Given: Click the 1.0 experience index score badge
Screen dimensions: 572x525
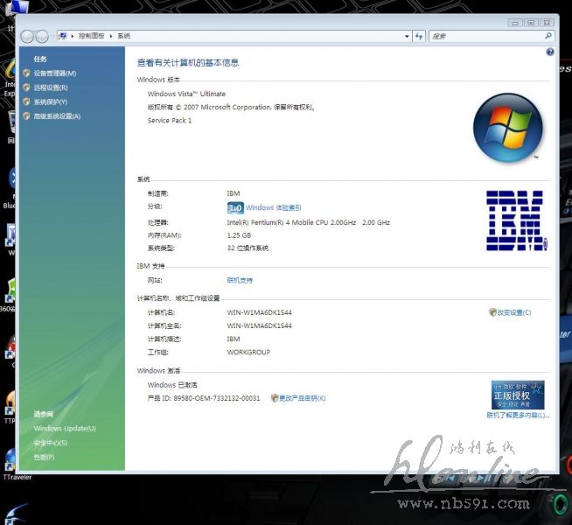Looking at the screenshot, I should click(234, 208).
